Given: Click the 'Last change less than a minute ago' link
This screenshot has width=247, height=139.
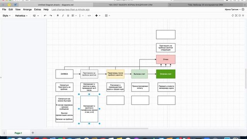Looking at the screenshot, I should (70, 9).
